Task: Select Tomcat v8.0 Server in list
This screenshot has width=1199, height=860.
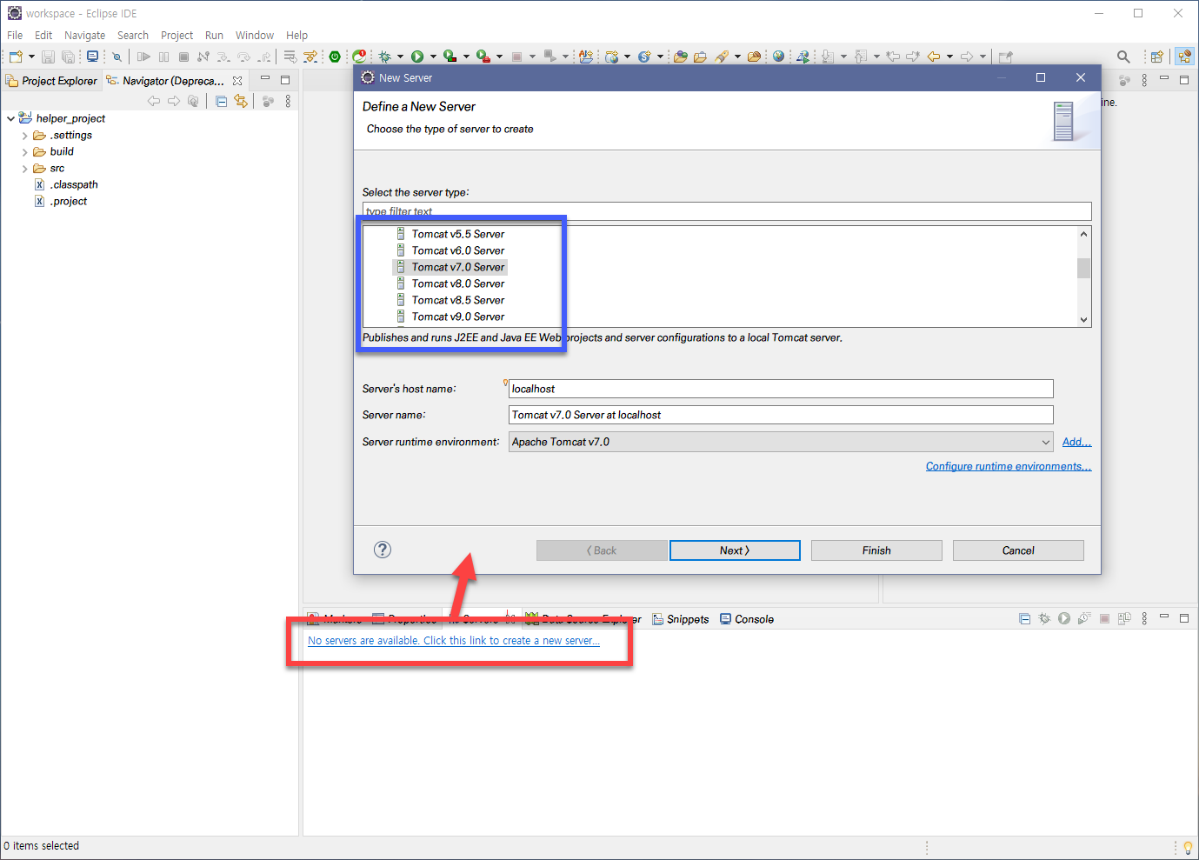Action: (457, 283)
